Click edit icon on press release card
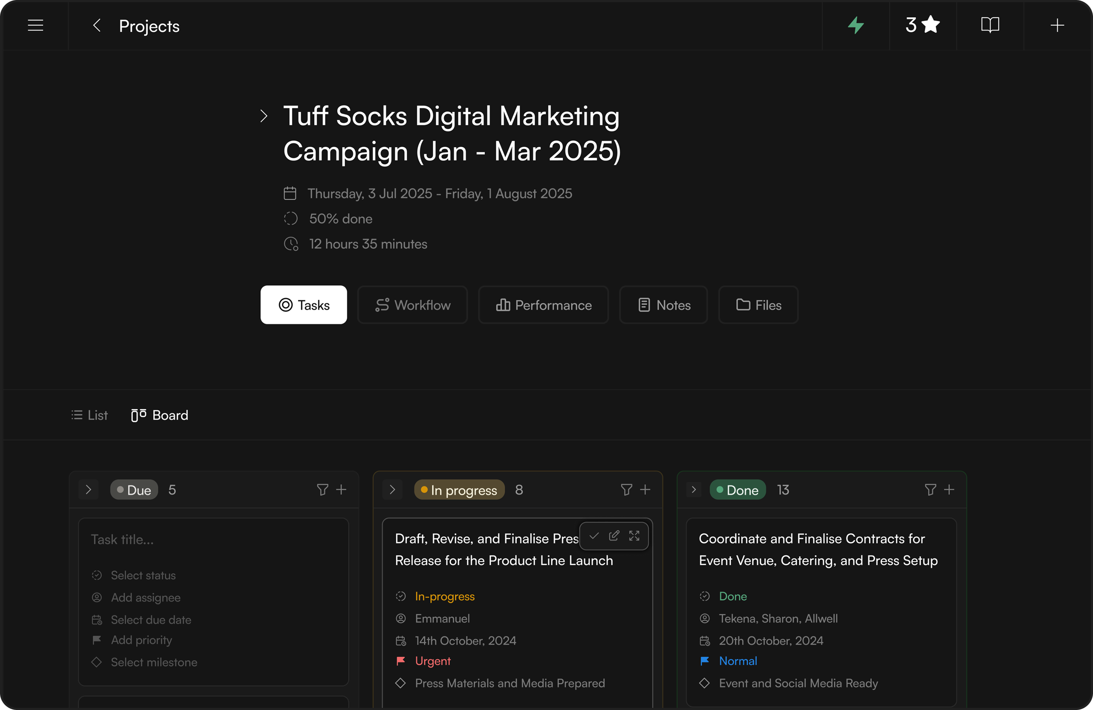Screen dimensions: 1093x710 pos(614,535)
